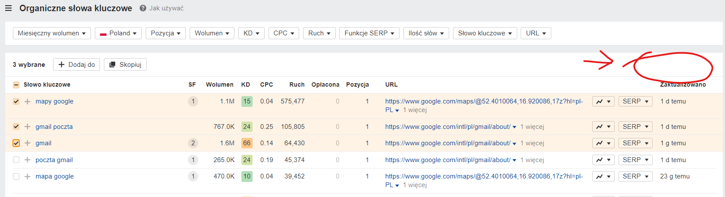Click KD value 10 in mapa google row
Screen dimensions: 725x197
click(x=247, y=176)
